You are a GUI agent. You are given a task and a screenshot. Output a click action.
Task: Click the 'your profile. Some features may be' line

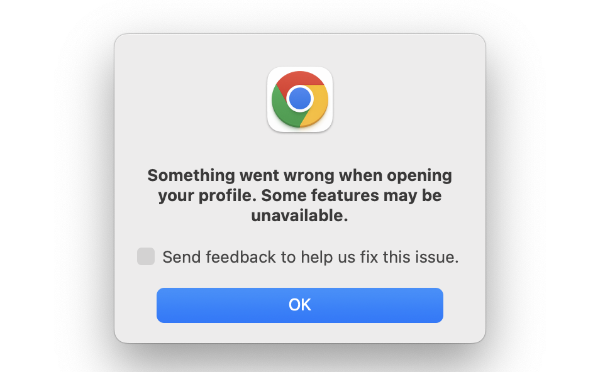[x=299, y=195]
